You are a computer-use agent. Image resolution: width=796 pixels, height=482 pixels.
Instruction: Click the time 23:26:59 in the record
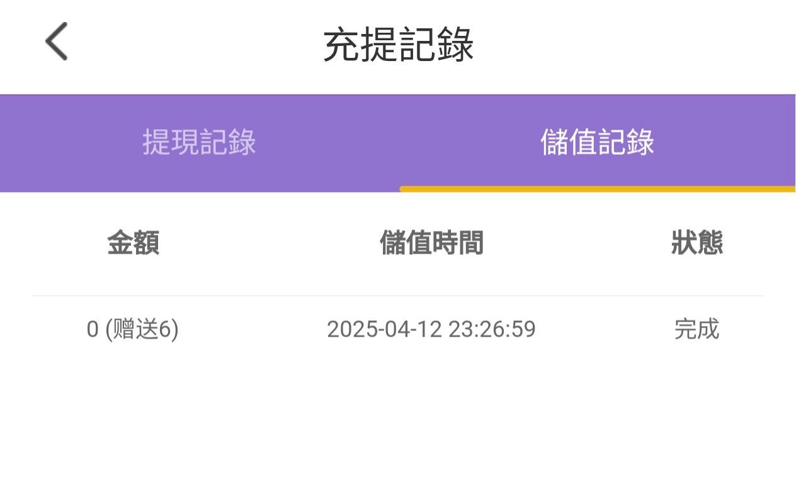[492, 329]
